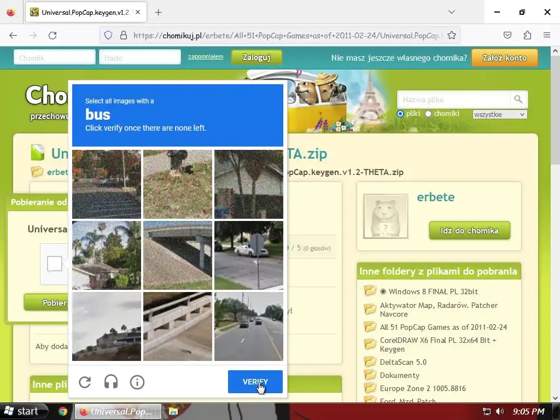Open tracking protection shield icon
The width and height of the screenshot is (560, 420).
[108, 36]
